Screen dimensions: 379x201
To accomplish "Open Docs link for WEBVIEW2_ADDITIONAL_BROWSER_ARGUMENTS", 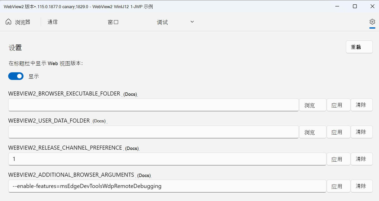I will tap(144, 175).
